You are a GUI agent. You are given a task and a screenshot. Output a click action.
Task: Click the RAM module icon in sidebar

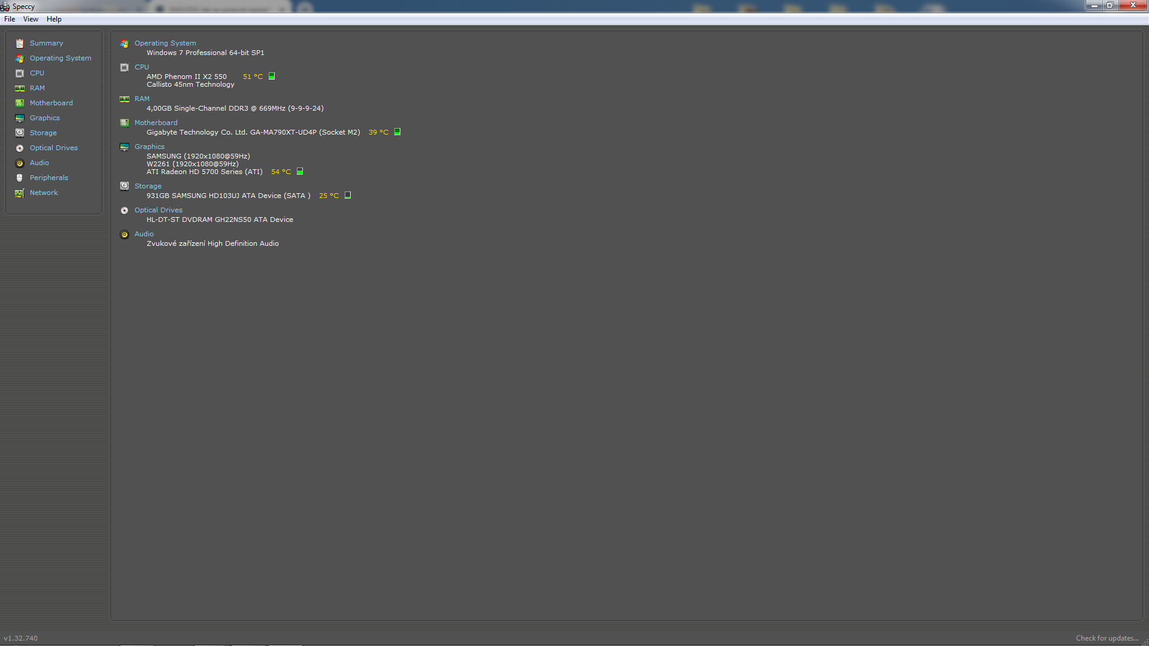click(x=20, y=88)
